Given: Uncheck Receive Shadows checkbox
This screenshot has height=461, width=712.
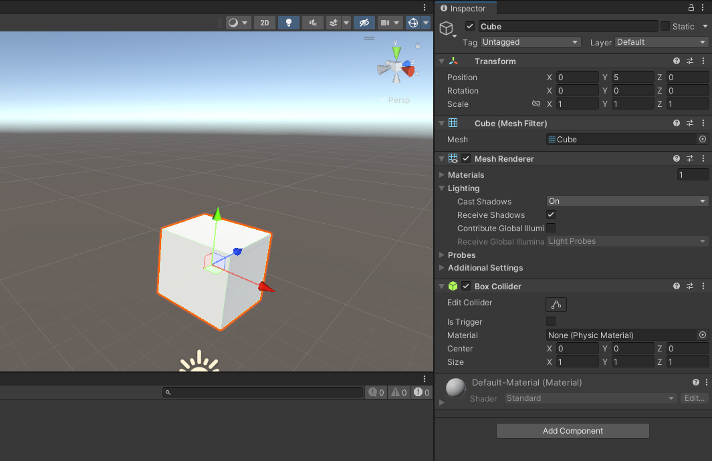Looking at the screenshot, I should pyautogui.click(x=551, y=214).
